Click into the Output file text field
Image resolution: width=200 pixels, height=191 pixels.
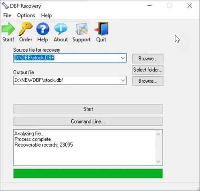(67, 80)
